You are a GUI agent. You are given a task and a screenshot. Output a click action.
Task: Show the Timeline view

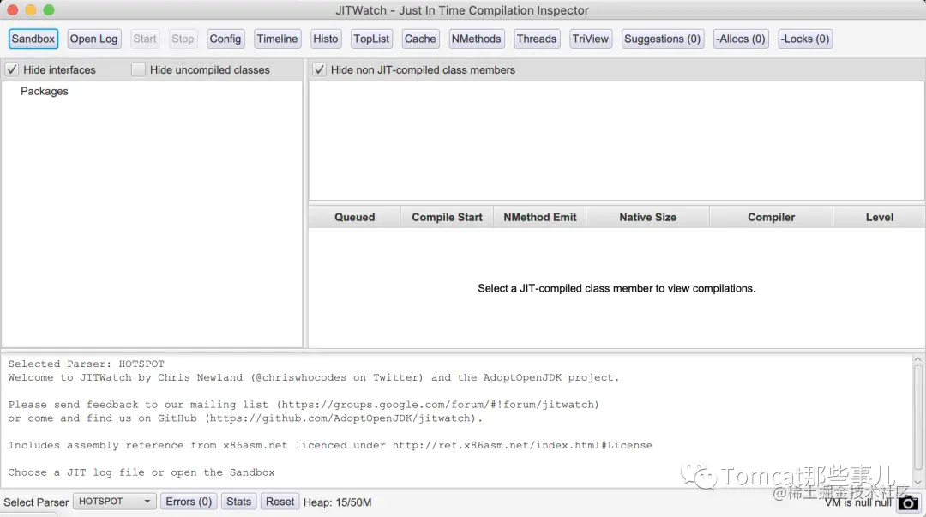click(277, 39)
